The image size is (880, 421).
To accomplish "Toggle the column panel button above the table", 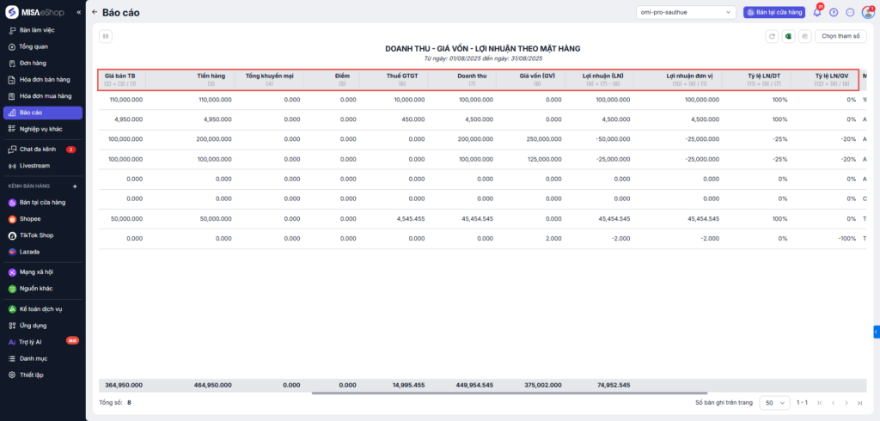I will (106, 36).
